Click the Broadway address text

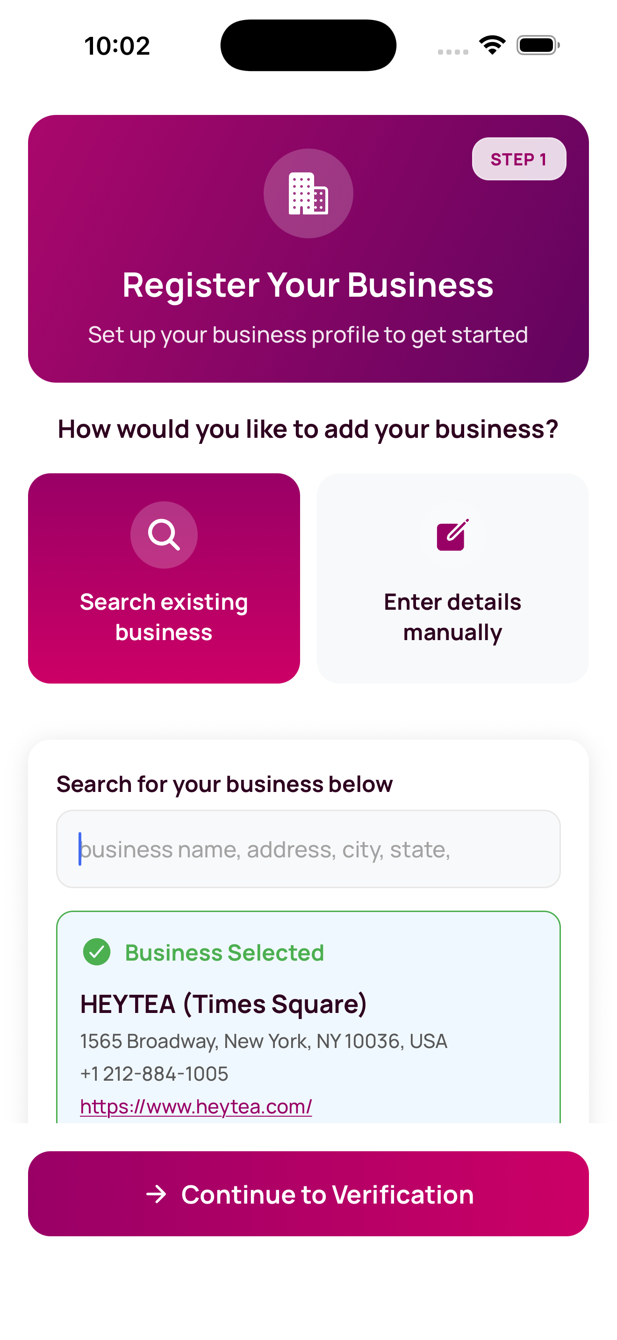click(x=263, y=1041)
